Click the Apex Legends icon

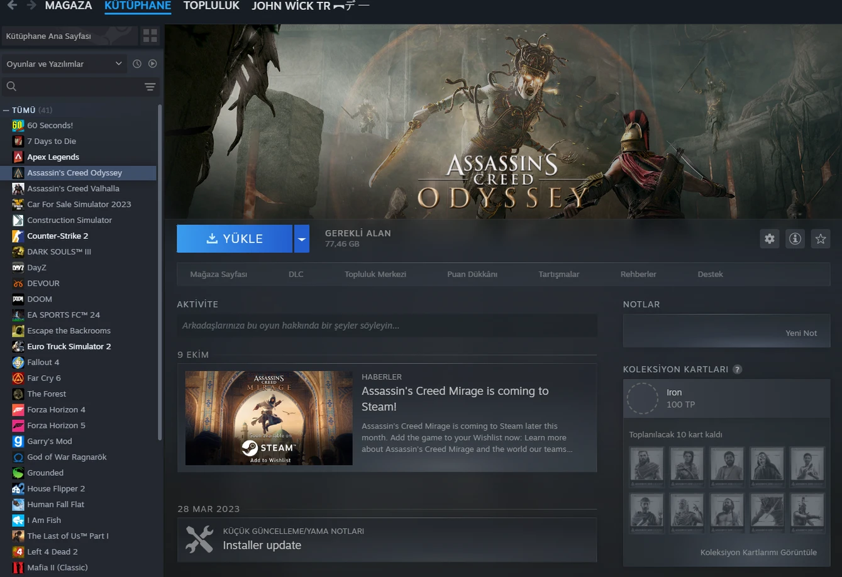(x=18, y=157)
